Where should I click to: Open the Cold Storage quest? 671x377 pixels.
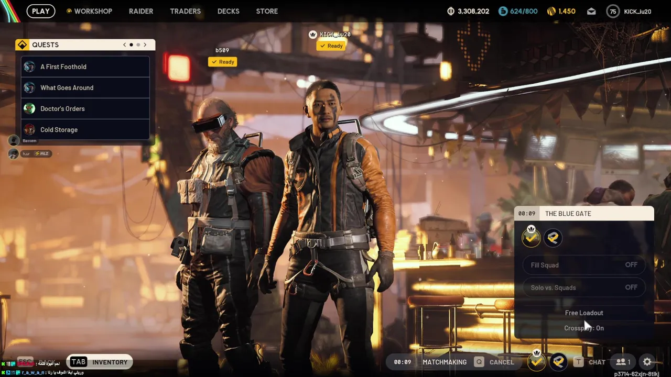(85, 129)
